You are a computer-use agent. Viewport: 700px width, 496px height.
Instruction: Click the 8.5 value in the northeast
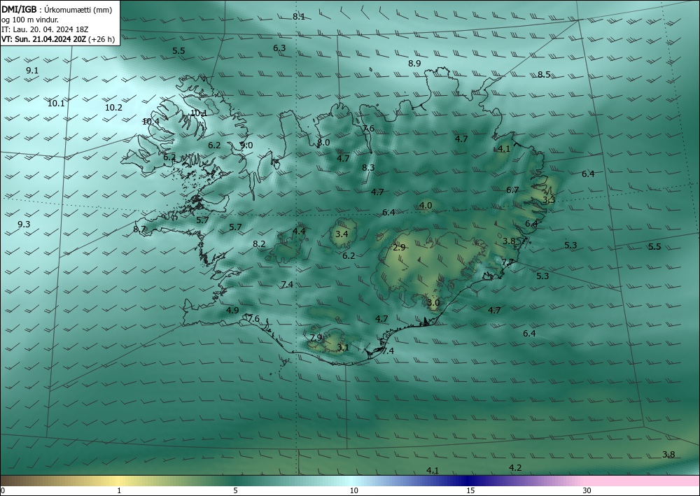[544, 74]
